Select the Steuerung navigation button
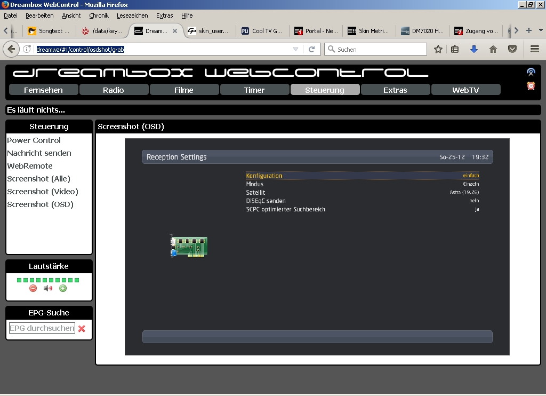 tap(325, 90)
